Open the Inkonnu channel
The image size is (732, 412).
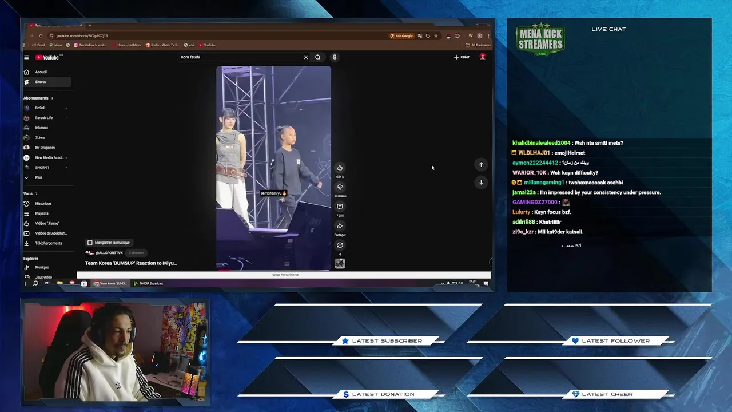pyautogui.click(x=47, y=128)
